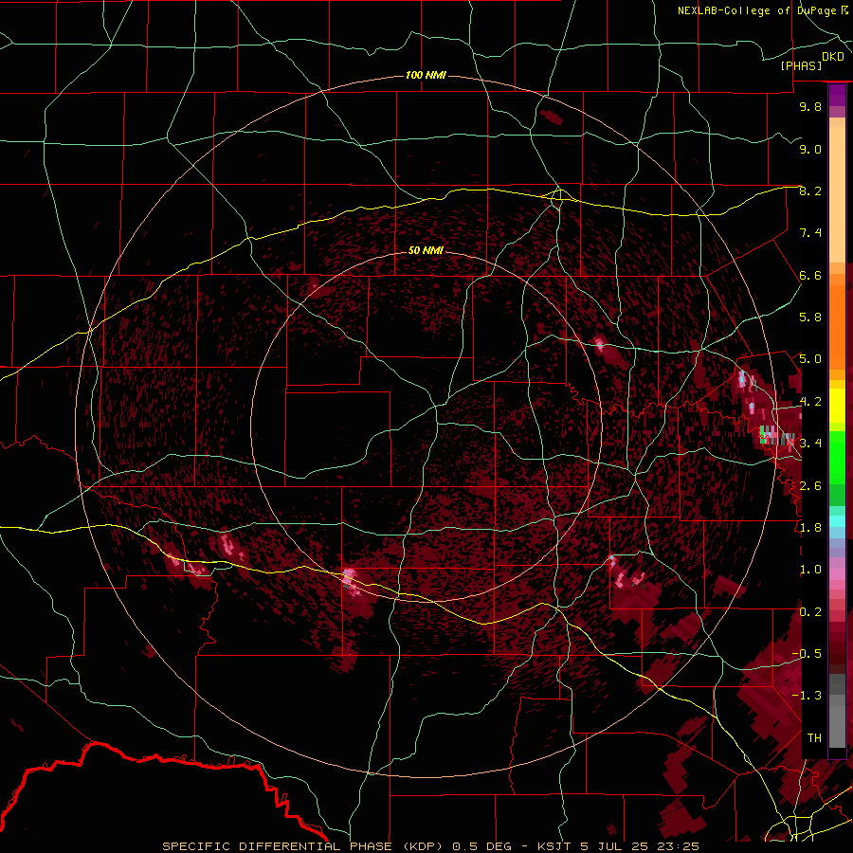Image resolution: width=853 pixels, height=853 pixels.
Task: Click the 4.2 color scale value
Action: tap(810, 402)
